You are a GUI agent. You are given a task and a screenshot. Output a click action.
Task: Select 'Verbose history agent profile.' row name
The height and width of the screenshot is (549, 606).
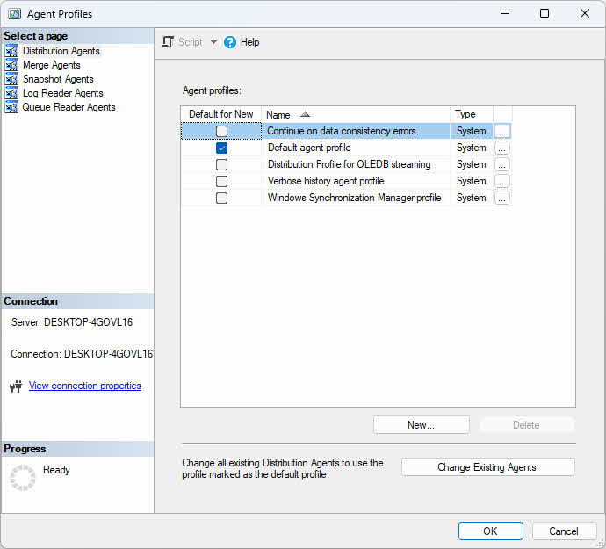pos(327,181)
